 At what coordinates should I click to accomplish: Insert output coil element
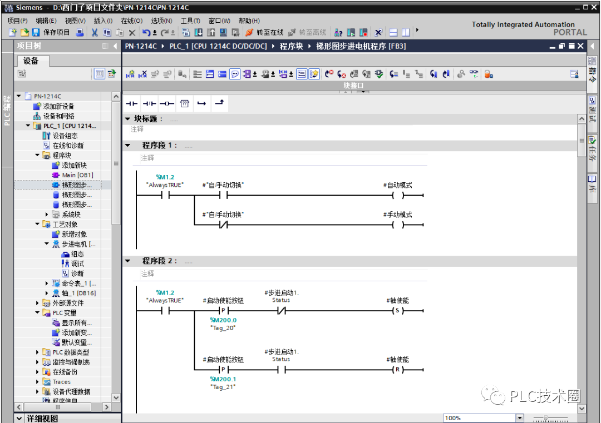pyautogui.click(x=167, y=103)
